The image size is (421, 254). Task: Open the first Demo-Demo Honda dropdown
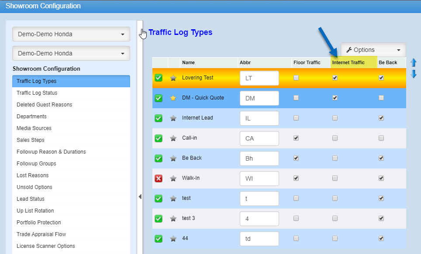pos(71,34)
